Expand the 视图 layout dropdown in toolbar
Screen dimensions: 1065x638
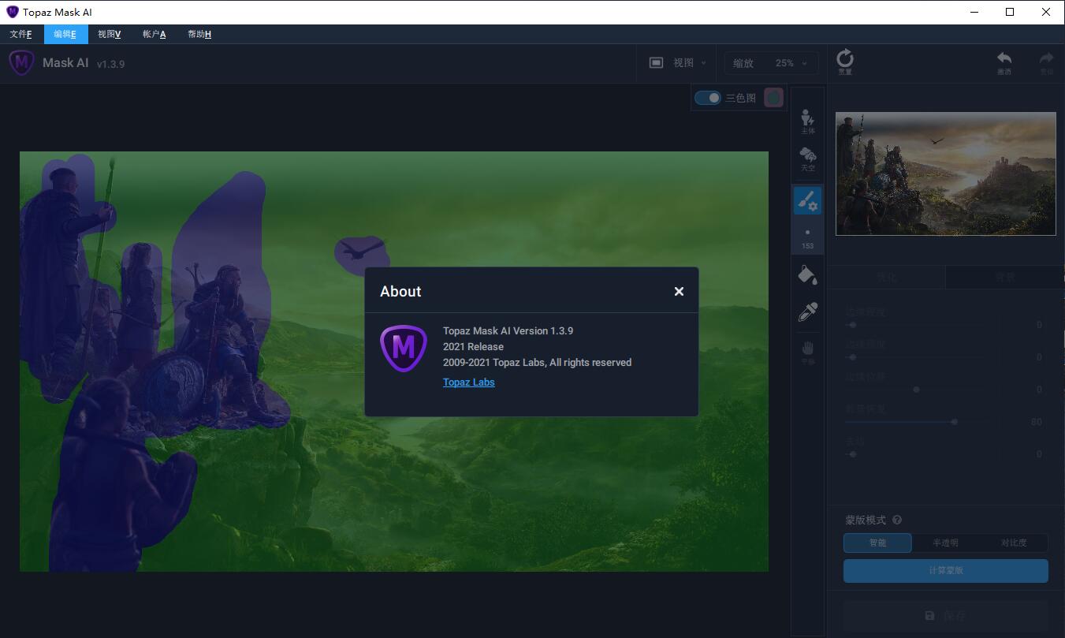click(677, 63)
